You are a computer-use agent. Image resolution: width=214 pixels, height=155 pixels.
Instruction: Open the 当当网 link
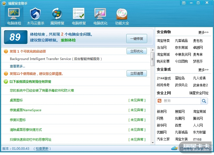coord(162,48)
